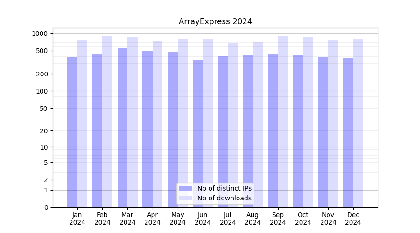Click the 'Aug 2024' x-axis label
Viewport: 420px width, 233px height.
(252, 219)
